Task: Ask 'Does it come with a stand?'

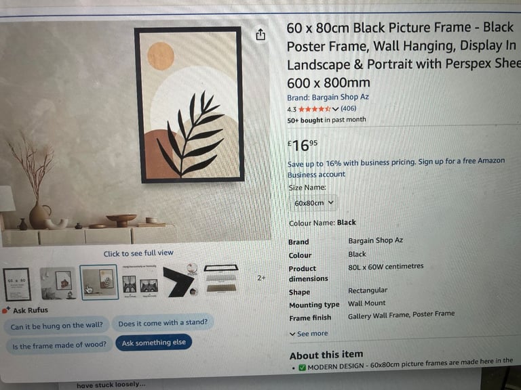Action: tap(163, 322)
